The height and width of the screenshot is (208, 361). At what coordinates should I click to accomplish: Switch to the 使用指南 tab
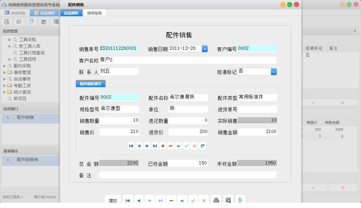click(x=95, y=12)
